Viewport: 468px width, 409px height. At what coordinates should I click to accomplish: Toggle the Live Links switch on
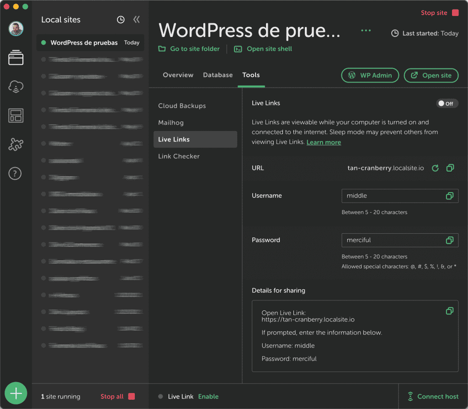[x=447, y=104]
